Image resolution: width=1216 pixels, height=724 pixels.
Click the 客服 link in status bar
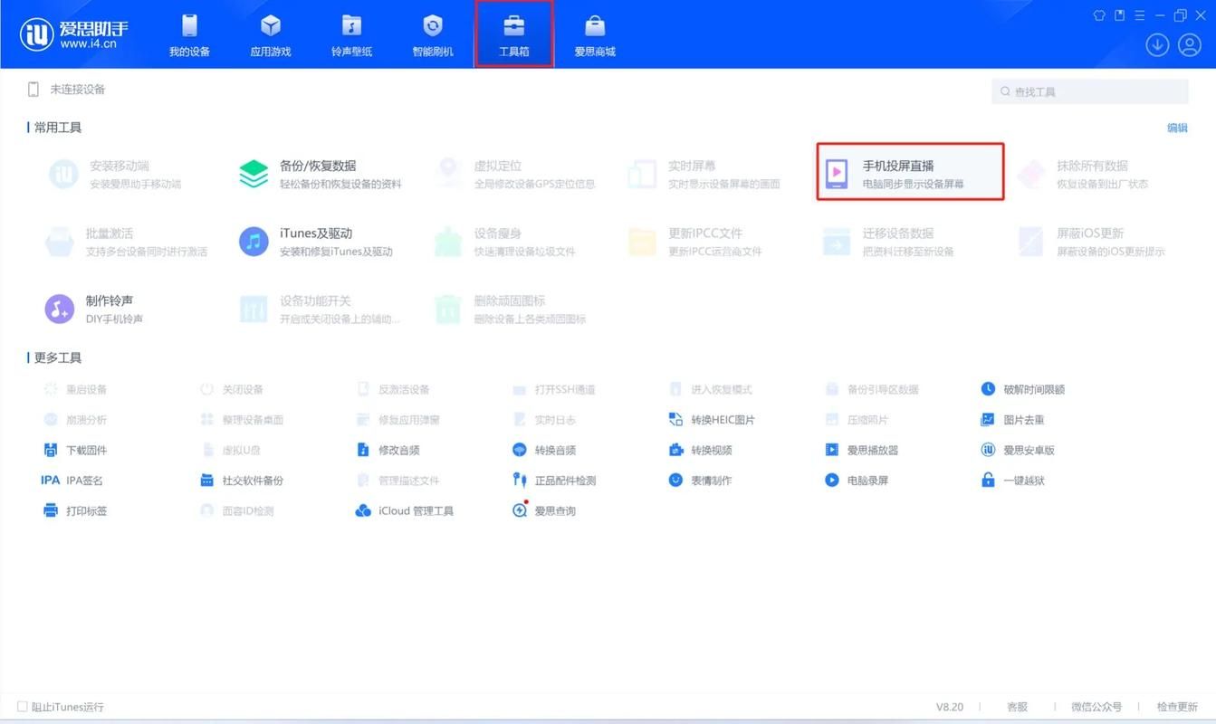pos(1017,707)
